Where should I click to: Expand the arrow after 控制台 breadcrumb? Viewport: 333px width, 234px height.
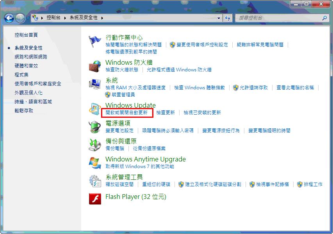(65, 18)
